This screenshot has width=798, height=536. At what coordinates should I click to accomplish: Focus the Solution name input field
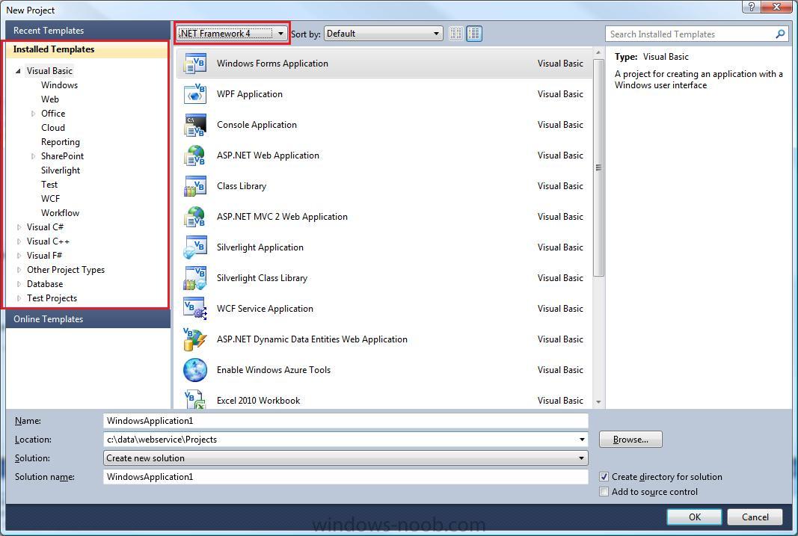pyautogui.click(x=346, y=476)
